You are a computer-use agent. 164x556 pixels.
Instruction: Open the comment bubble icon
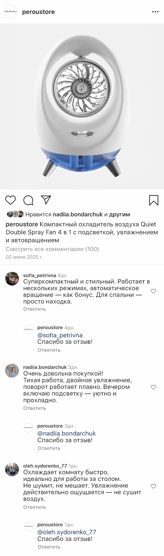28,200
